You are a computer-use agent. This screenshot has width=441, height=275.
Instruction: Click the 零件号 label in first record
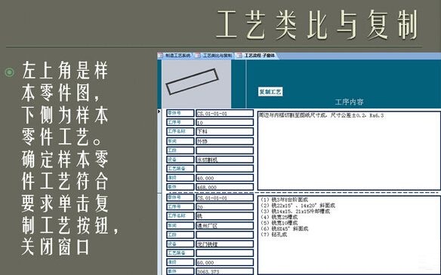[x=180, y=113]
